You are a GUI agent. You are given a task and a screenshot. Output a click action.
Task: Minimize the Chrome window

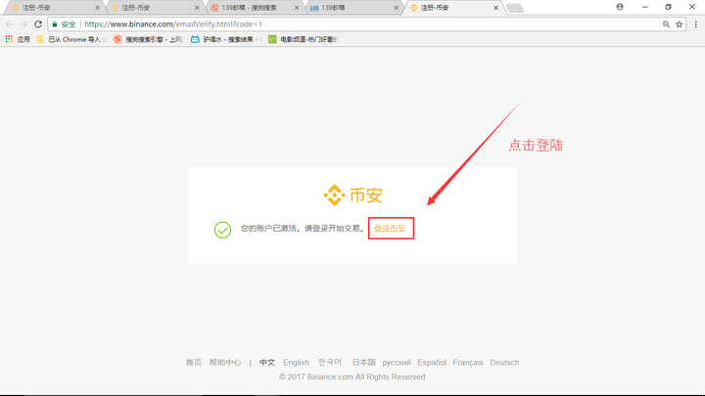(644, 7)
